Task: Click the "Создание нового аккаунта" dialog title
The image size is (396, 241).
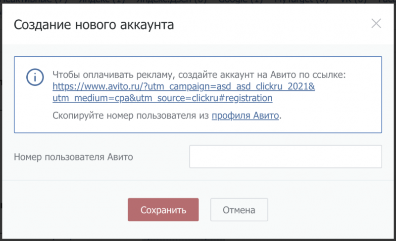Action: 94,25
